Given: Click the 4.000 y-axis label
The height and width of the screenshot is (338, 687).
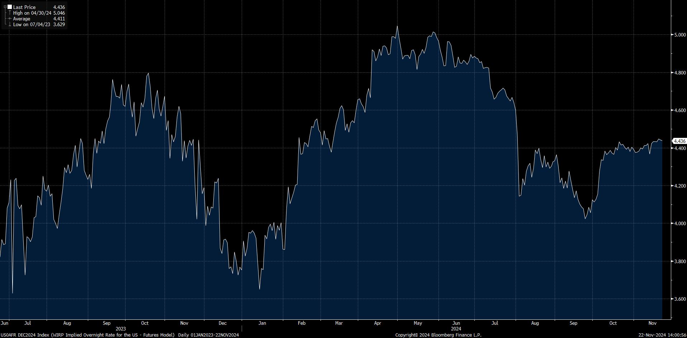Looking at the screenshot, I should 680,223.
